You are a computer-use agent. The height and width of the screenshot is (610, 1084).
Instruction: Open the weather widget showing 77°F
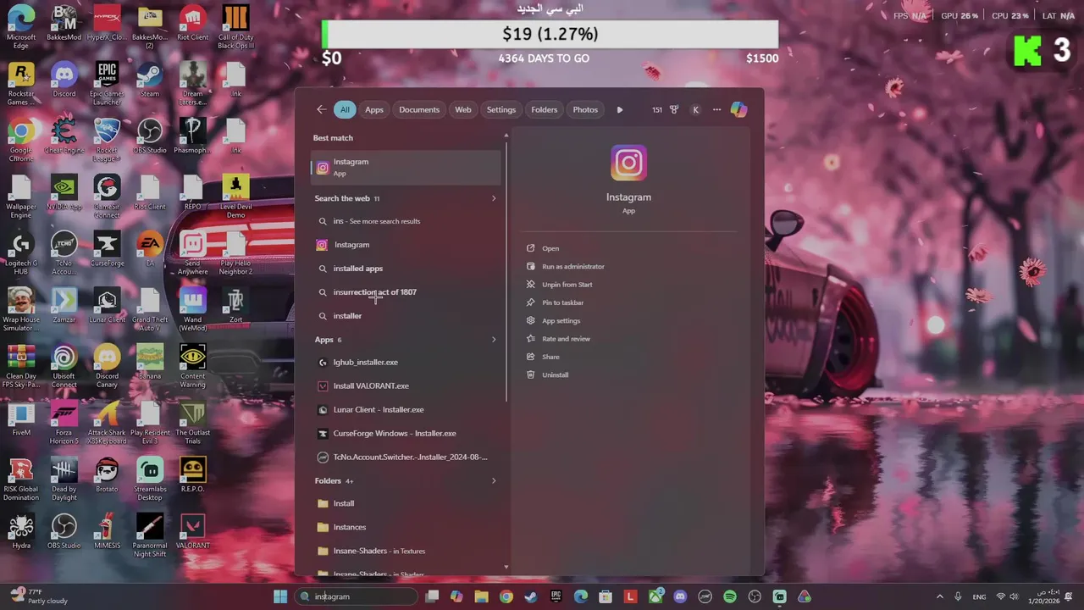(39, 596)
